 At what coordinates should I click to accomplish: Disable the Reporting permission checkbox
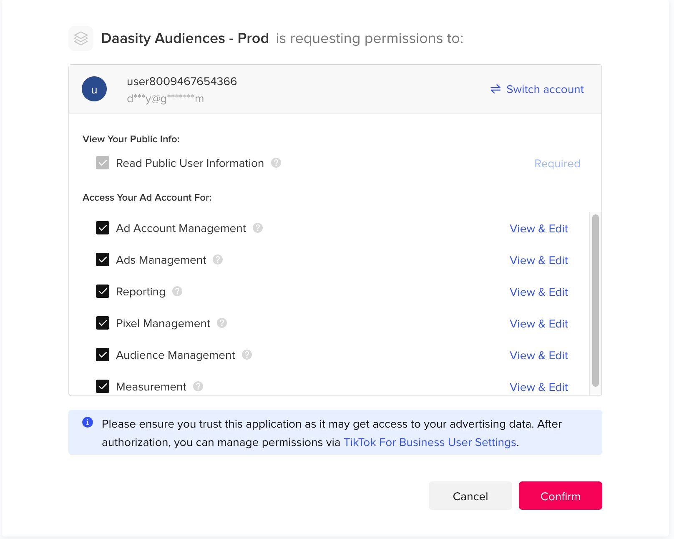(103, 291)
